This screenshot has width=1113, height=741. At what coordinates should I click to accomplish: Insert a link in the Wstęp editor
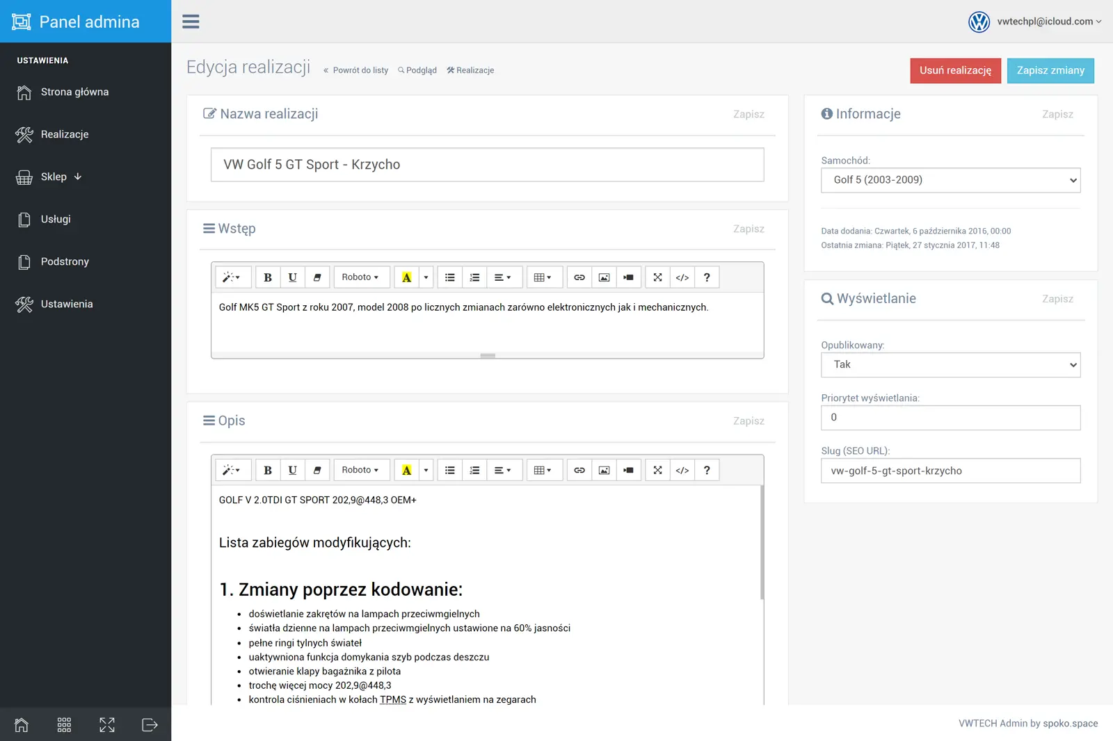tap(579, 277)
